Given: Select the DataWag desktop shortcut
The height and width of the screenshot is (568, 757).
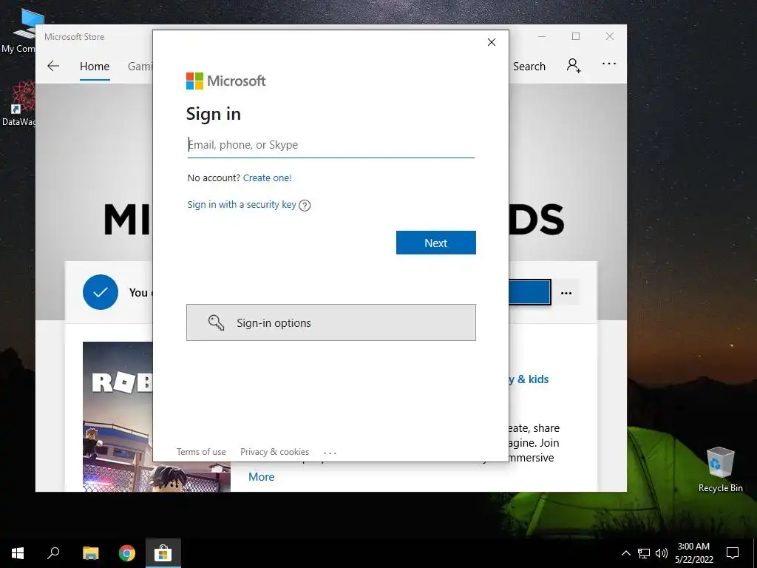Looking at the screenshot, I should pyautogui.click(x=19, y=104).
